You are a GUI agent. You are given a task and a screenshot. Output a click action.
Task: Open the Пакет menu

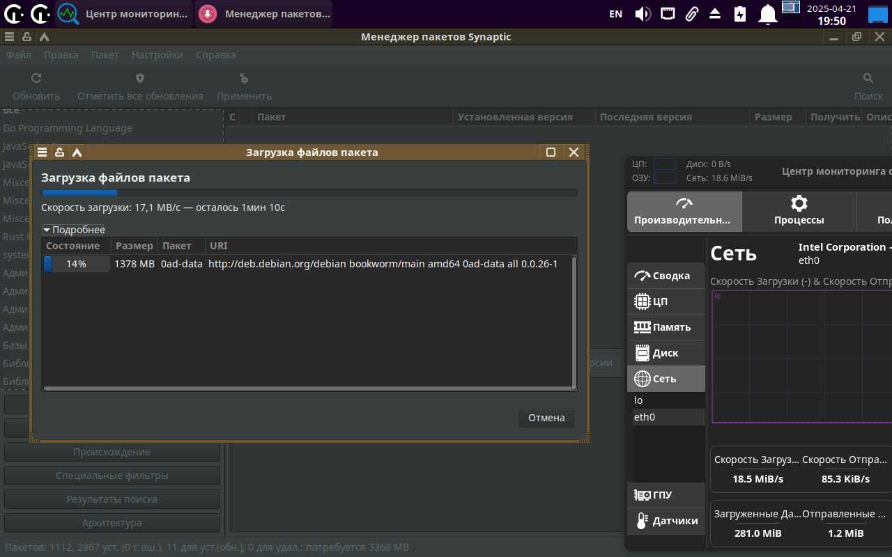tap(105, 55)
